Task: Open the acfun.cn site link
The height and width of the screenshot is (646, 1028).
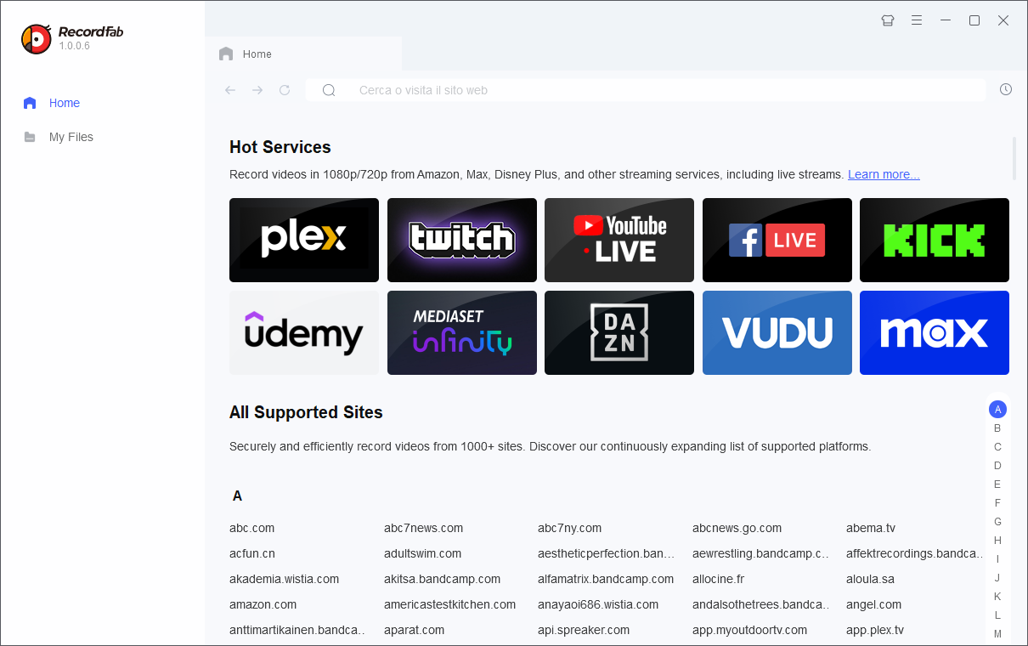Action: pos(252,553)
